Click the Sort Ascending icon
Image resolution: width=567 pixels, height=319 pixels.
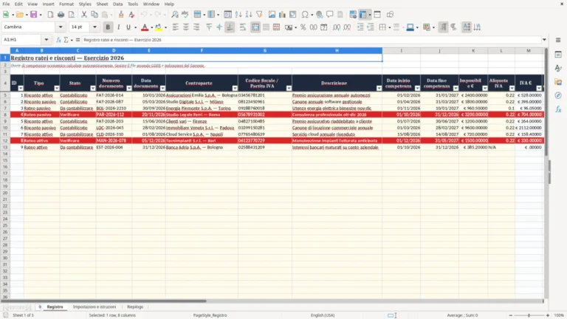coord(238,15)
